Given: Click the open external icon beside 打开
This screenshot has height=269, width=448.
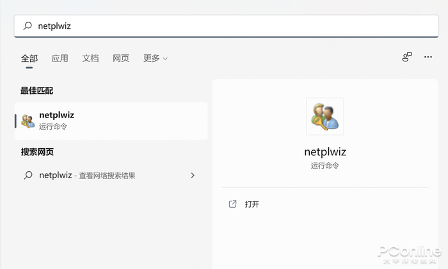Looking at the screenshot, I should tap(232, 204).
